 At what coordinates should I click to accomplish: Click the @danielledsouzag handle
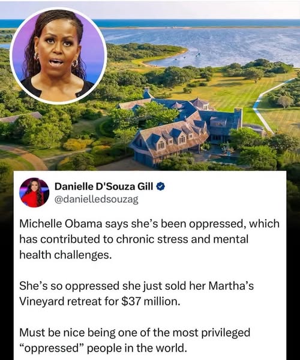[97, 200]
